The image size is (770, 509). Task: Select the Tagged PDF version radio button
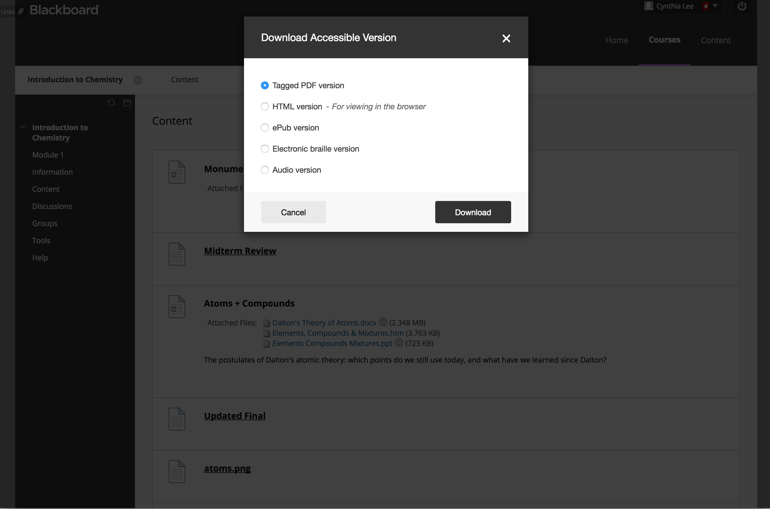click(x=264, y=85)
